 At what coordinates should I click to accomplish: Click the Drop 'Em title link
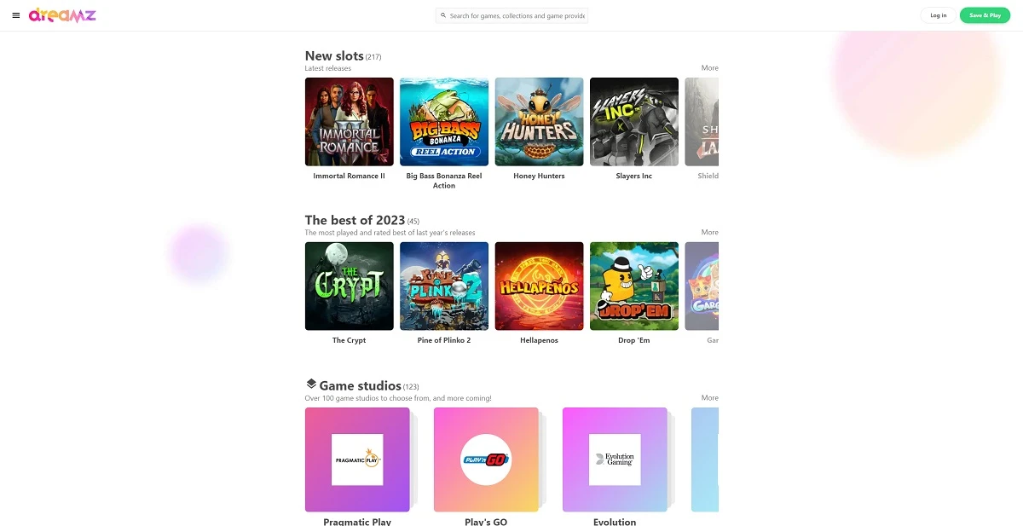click(634, 340)
